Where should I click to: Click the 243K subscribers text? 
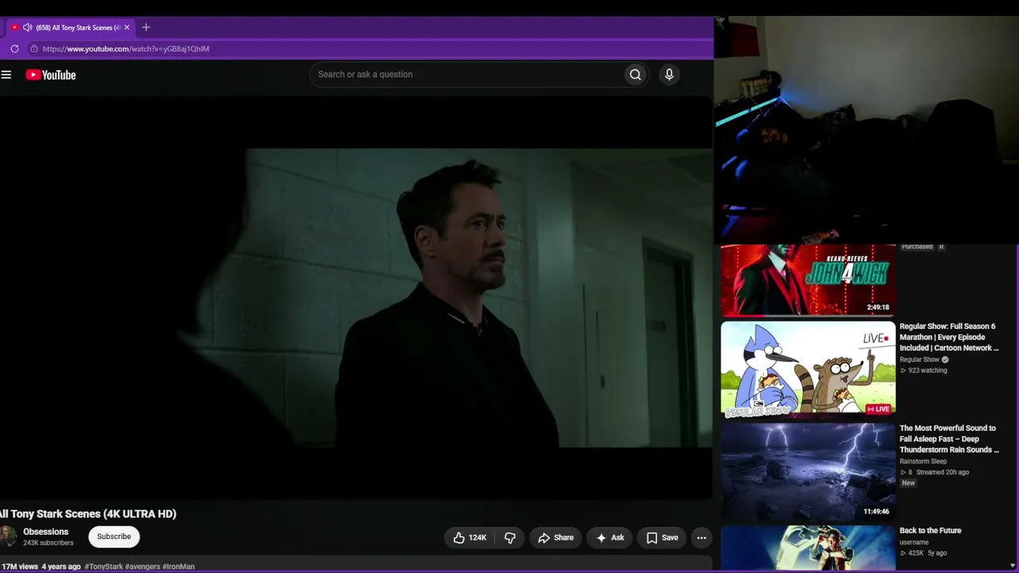[x=49, y=543]
